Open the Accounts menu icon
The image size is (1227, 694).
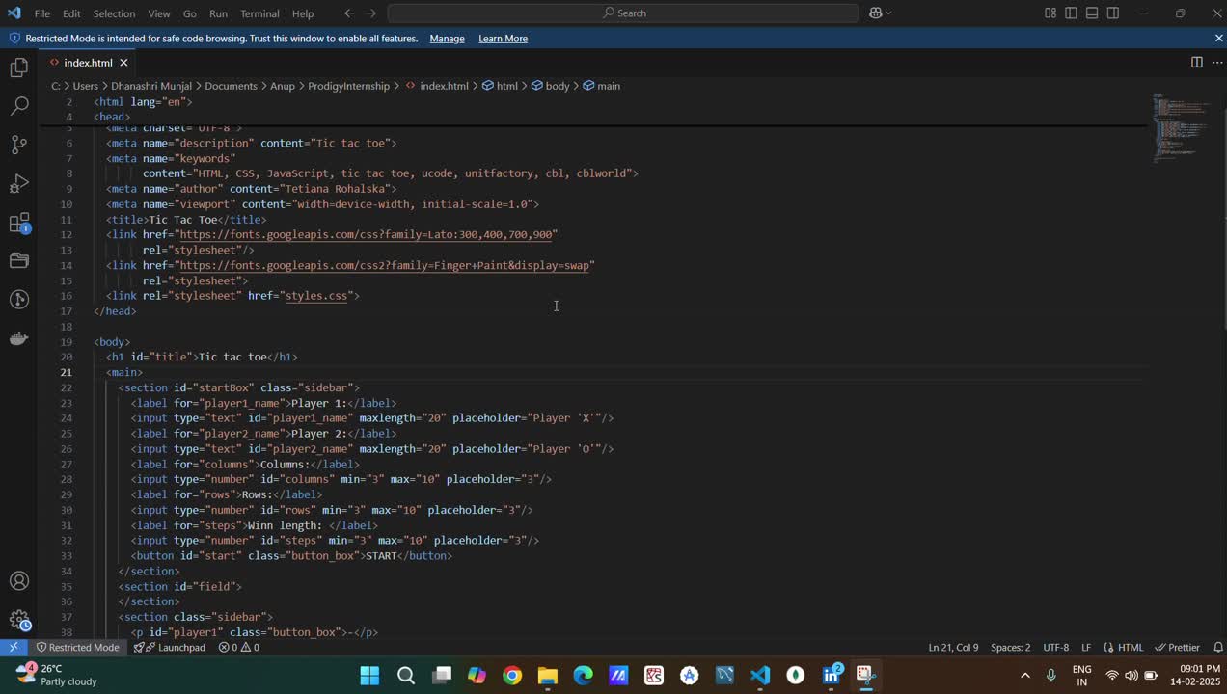18,581
